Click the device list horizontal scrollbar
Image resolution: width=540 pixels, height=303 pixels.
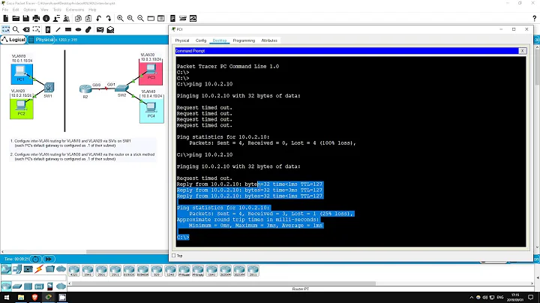coord(223,283)
